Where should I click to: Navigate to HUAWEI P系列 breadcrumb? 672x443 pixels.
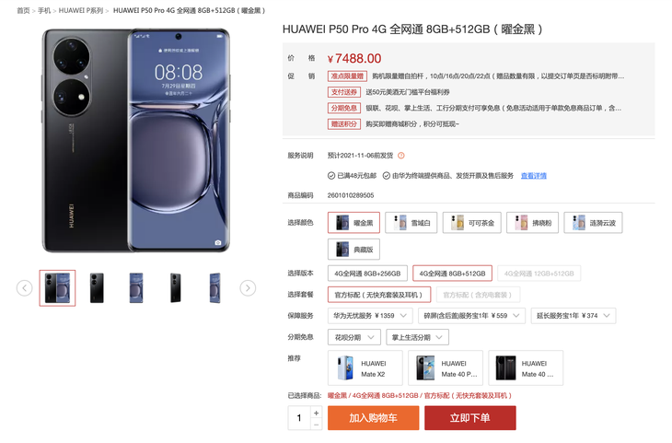(81, 10)
